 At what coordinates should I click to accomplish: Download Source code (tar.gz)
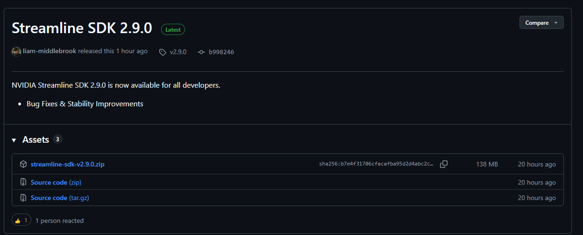(60, 198)
